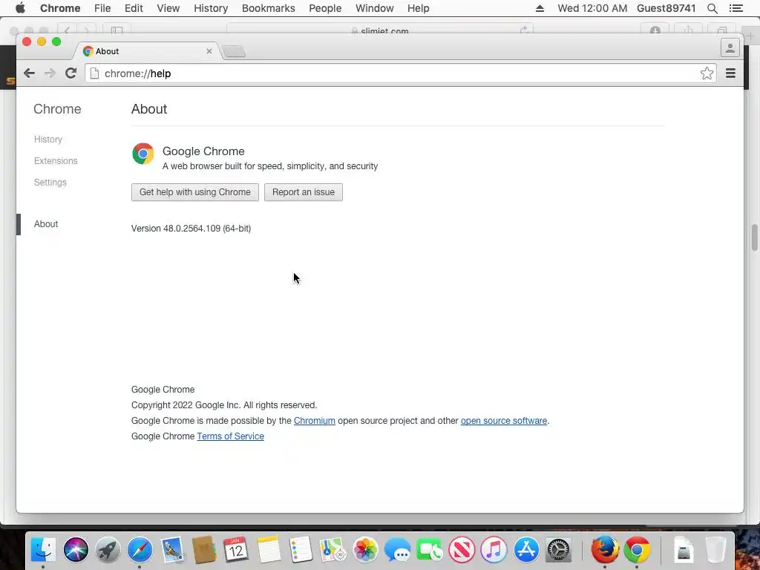
Task: Open the Notification Center list icon
Action: (736, 8)
